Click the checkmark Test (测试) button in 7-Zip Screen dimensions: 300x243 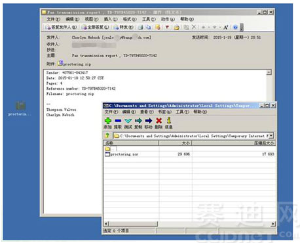point(128,123)
